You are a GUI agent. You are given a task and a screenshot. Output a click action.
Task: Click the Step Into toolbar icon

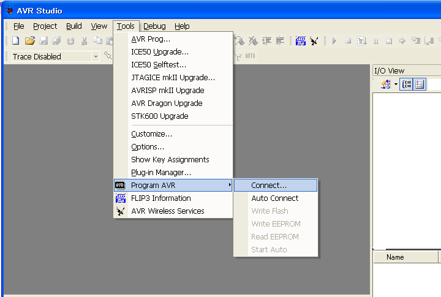(x=416, y=40)
